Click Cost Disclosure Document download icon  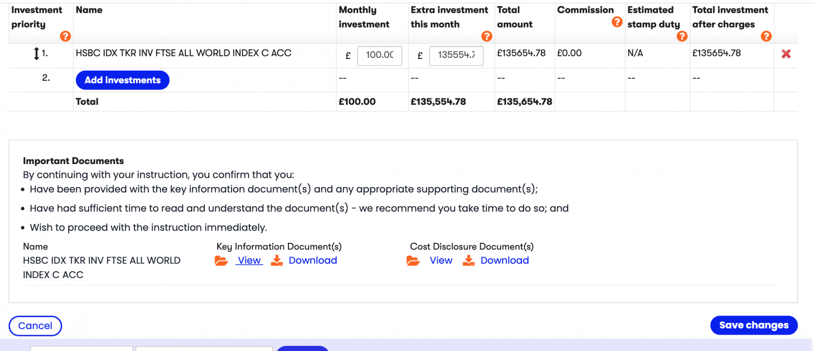(x=469, y=261)
